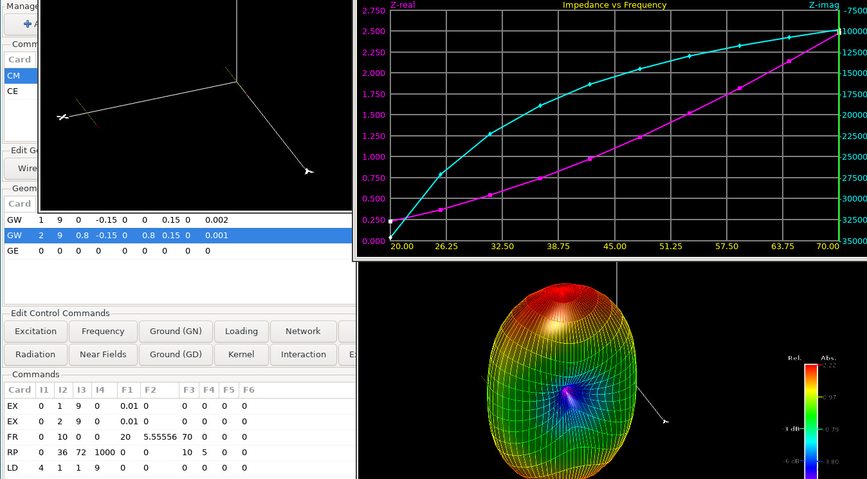
Task: Select the LD command row
Action: tap(180, 468)
